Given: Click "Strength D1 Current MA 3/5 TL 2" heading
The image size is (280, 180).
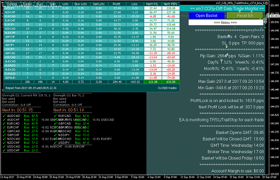Looking at the screenshot, I should [x=26, y=95].
